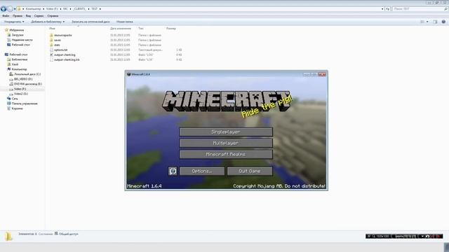Sort by Дата изменения column header
Screen dimensions: 449x252
pos(121,29)
